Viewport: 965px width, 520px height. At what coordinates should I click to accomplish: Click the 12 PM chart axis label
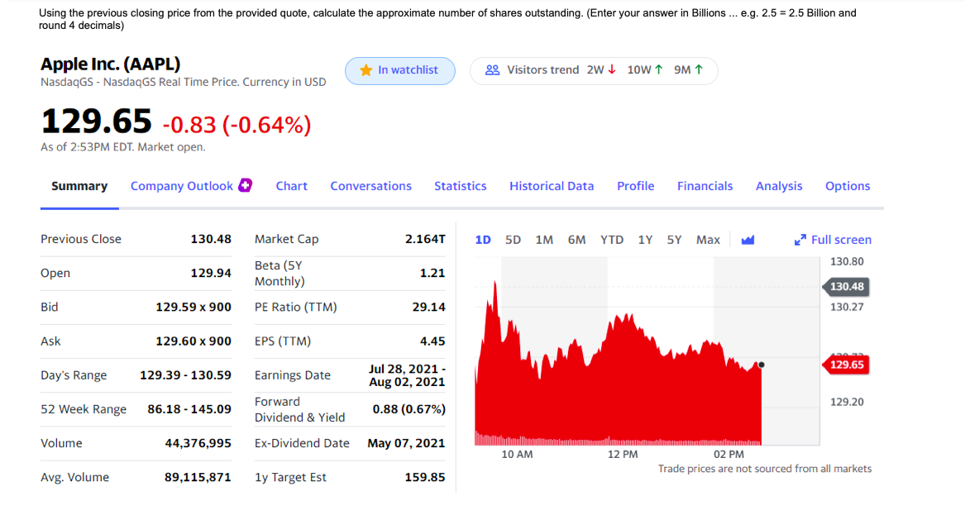623,454
